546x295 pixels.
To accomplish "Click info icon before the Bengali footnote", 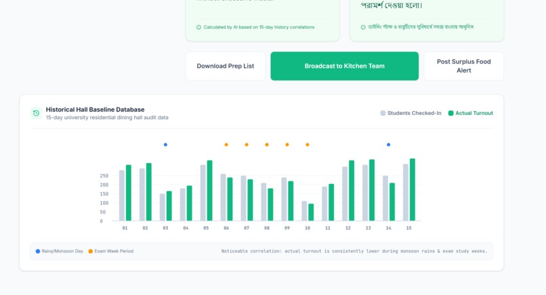I will [x=363, y=27].
